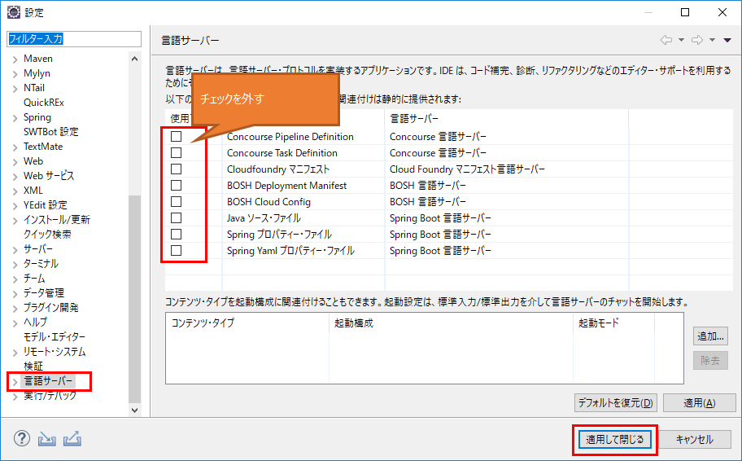Click the import preferences icon

[x=47, y=439]
